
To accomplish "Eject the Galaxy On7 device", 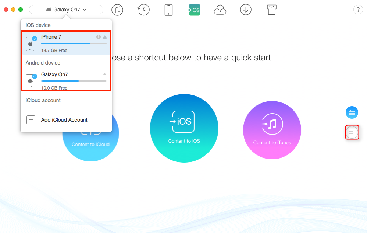I will pyautogui.click(x=105, y=74).
